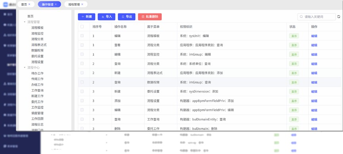Click the 新建 button
The height and width of the screenshot is (154, 343).
pos(86,17)
